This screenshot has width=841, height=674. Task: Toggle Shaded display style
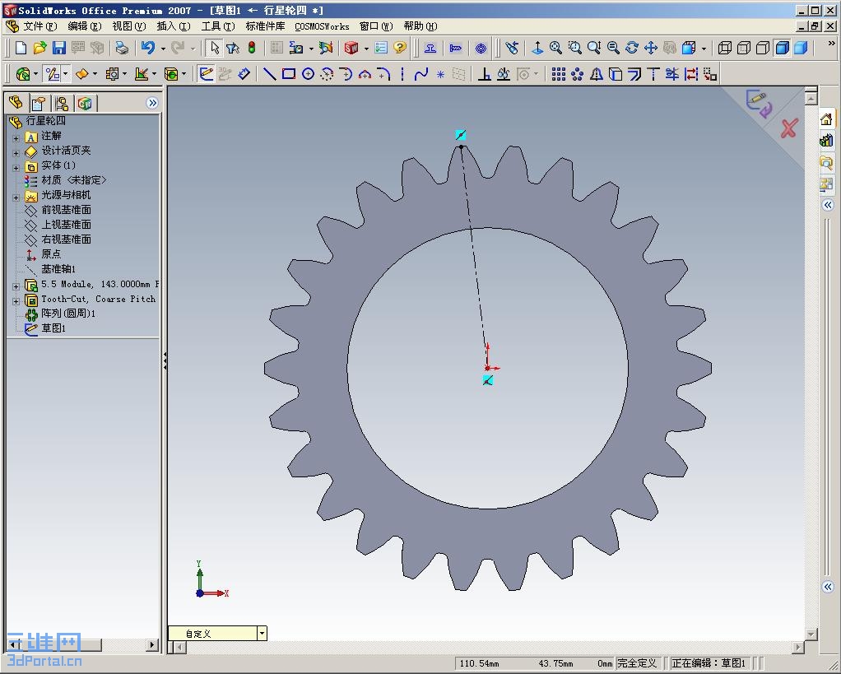(x=801, y=48)
